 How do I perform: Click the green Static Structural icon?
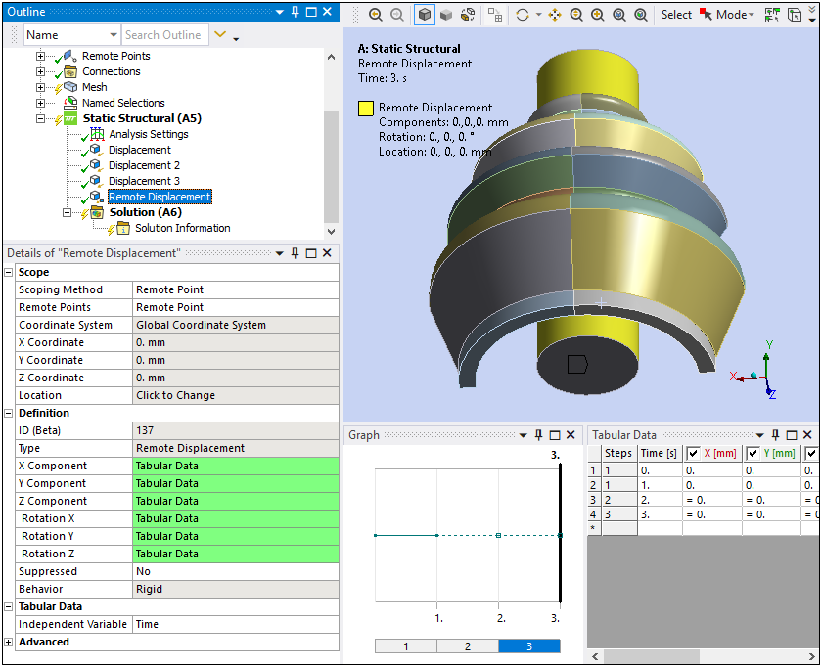(x=70, y=118)
